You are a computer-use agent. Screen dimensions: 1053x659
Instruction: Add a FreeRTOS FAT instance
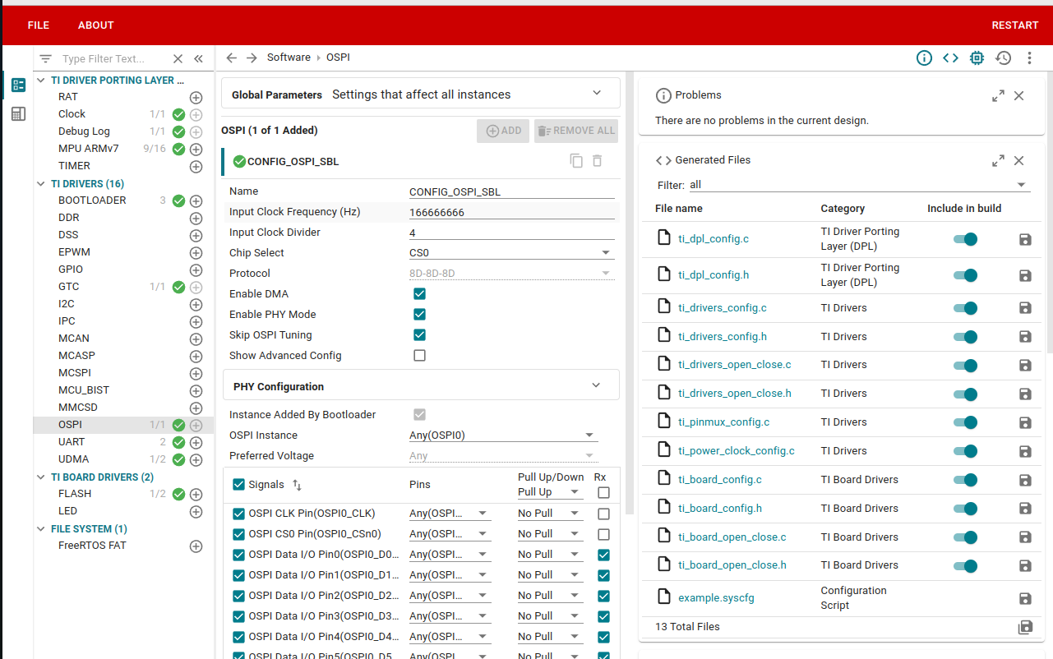(x=196, y=546)
